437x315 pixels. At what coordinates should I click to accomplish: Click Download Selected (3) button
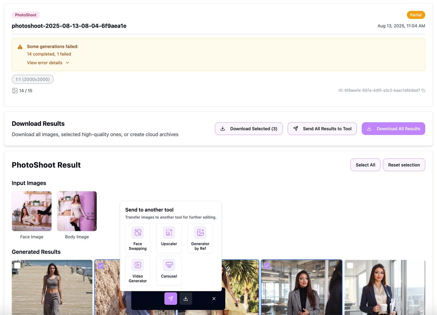[249, 129]
